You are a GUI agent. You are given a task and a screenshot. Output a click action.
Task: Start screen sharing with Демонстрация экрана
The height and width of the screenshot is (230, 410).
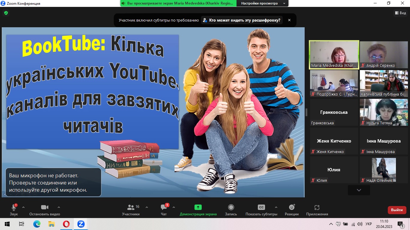[x=198, y=210]
